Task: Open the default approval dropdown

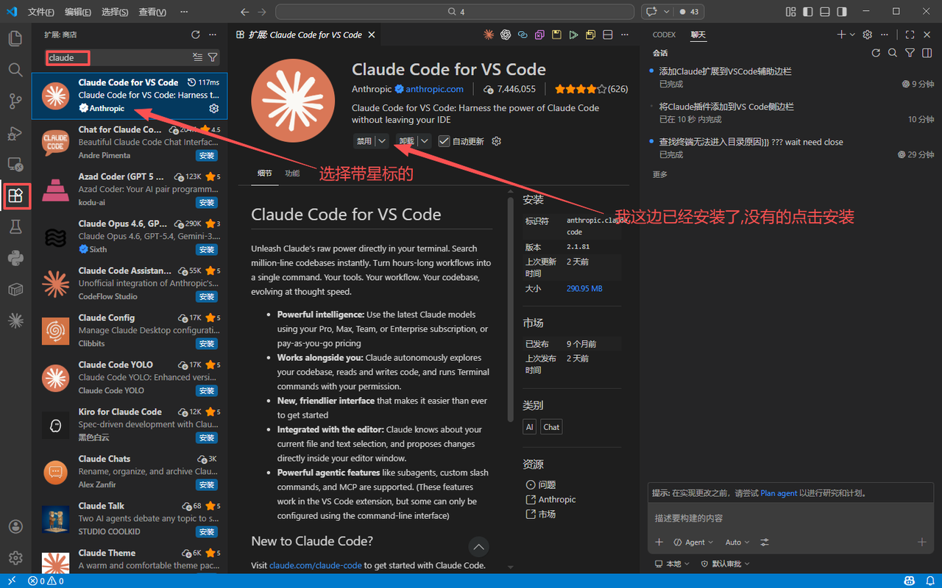Action: coord(725,564)
